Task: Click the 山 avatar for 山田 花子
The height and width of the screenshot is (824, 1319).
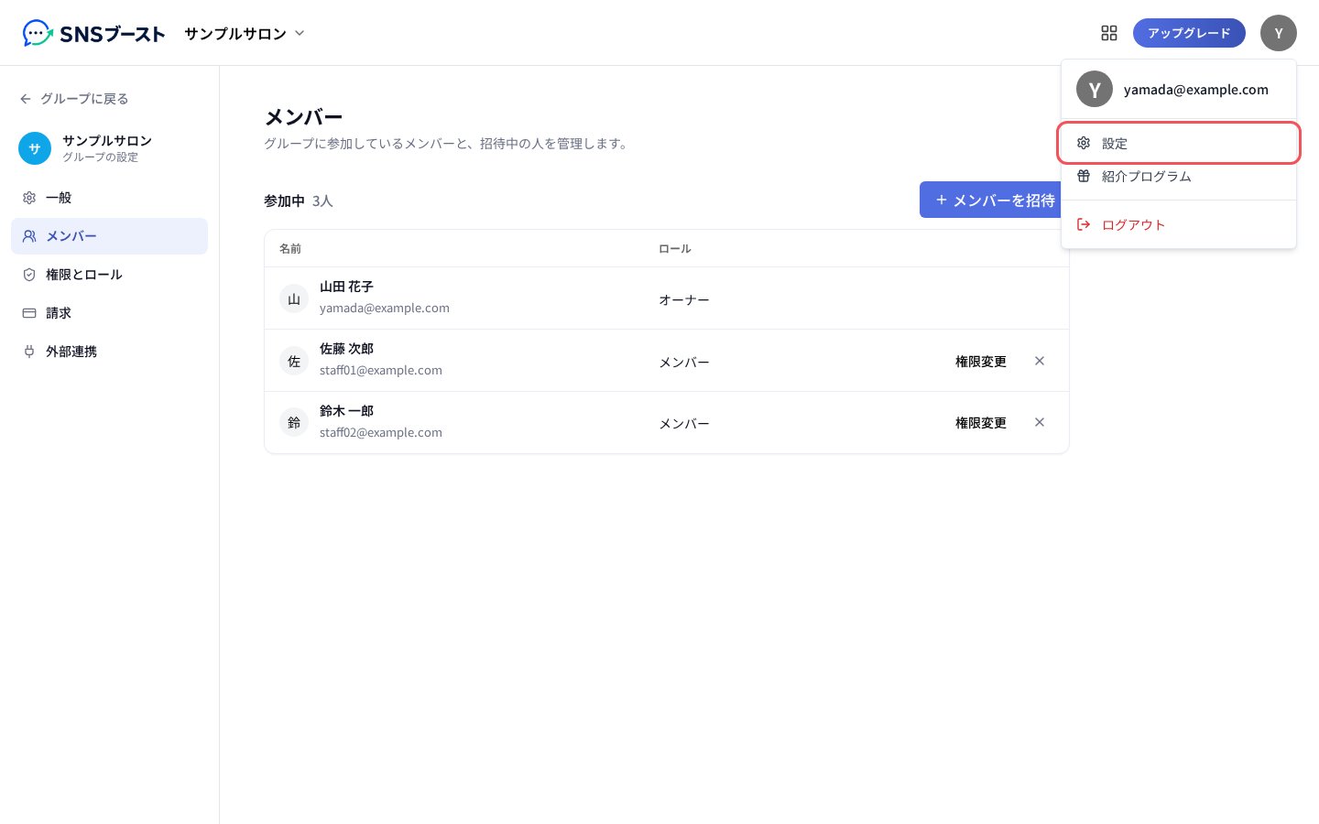Action: pyautogui.click(x=294, y=298)
